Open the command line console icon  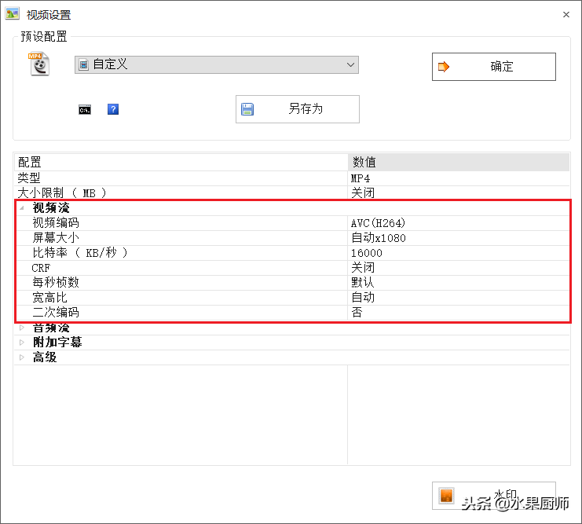point(85,110)
